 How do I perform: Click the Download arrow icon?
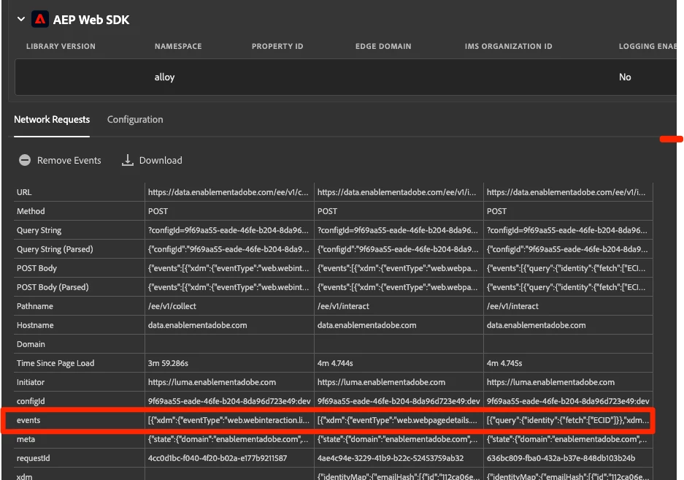pos(127,160)
